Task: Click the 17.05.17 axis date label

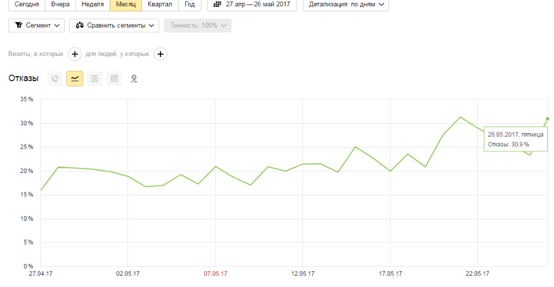Action: coord(391,274)
